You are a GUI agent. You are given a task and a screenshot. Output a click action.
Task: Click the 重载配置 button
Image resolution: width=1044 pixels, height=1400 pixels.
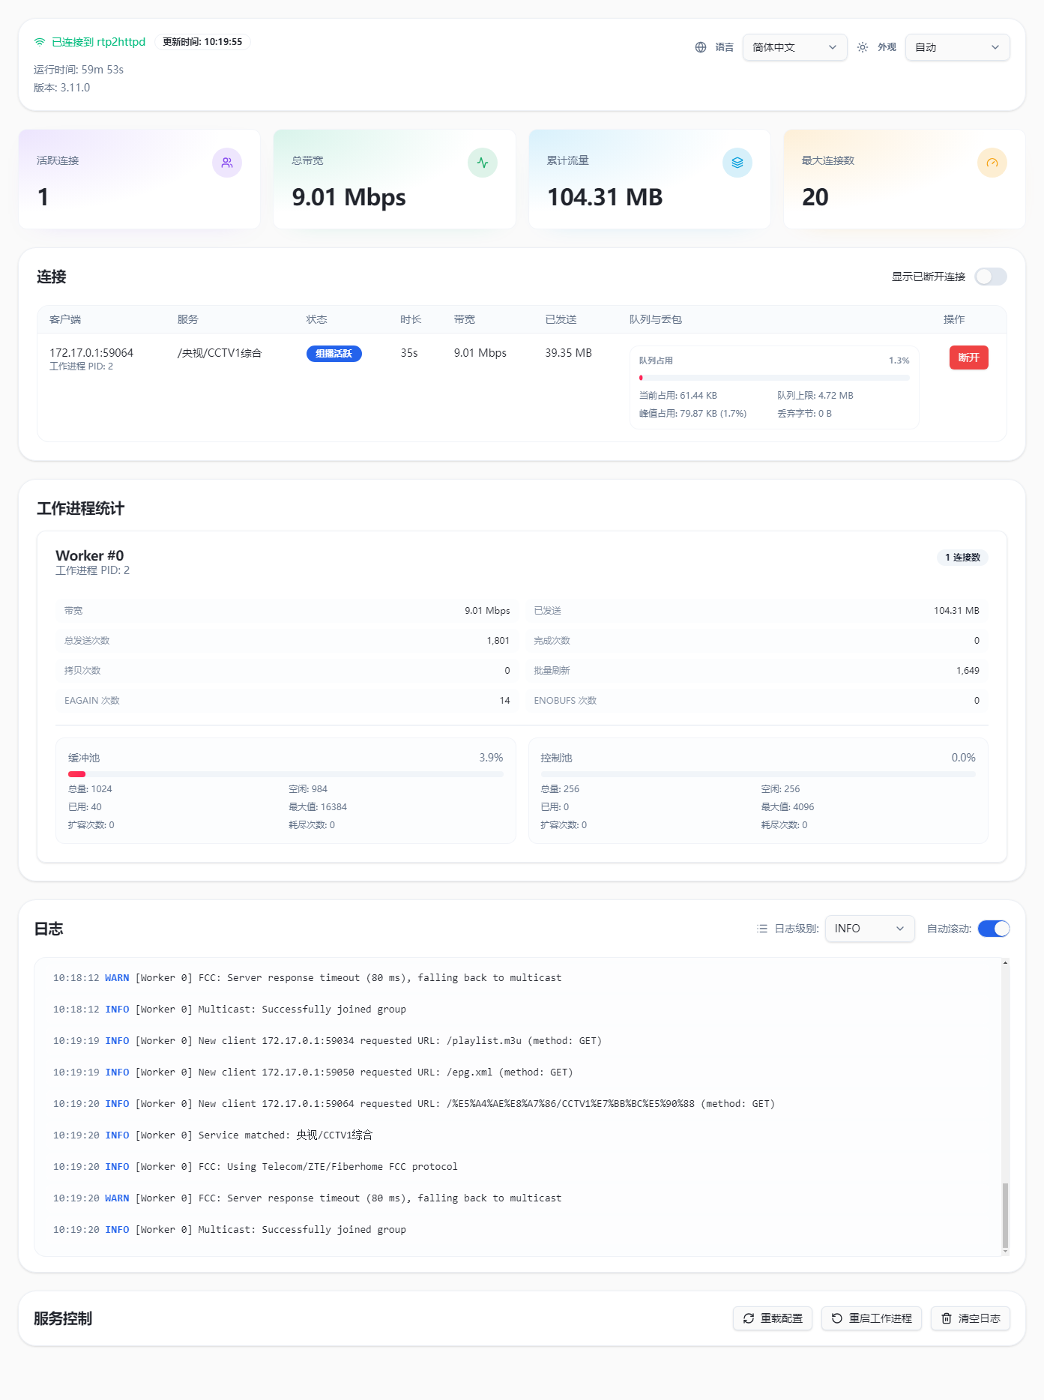[x=773, y=1318]
